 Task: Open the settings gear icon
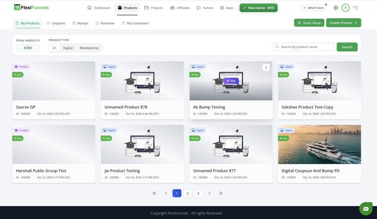(x=336, y=8)
